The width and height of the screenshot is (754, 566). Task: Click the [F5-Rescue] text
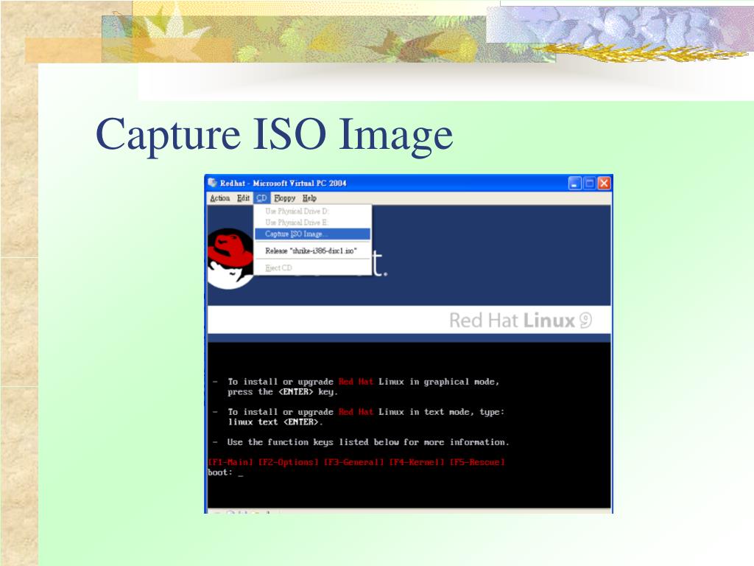477,463
